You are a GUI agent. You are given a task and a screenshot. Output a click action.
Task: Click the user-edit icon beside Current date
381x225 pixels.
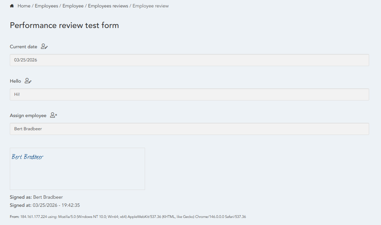[44, 47]
